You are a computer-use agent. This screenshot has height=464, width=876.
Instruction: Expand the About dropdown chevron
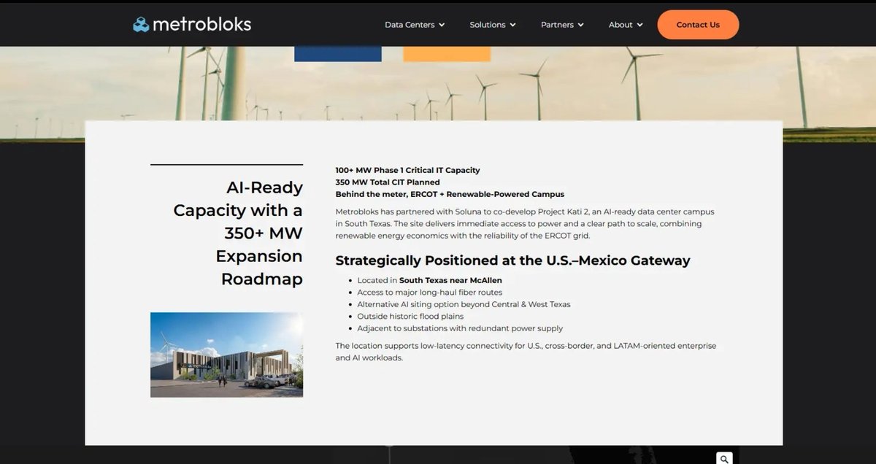click(639, 25)
